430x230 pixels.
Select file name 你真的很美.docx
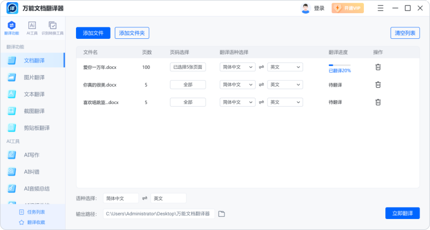point(100,85)
